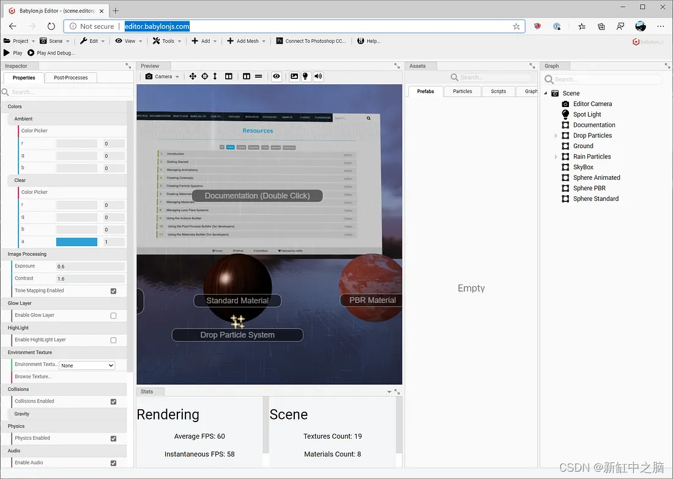Click the Inspector search field

click(x=67, y=92)
